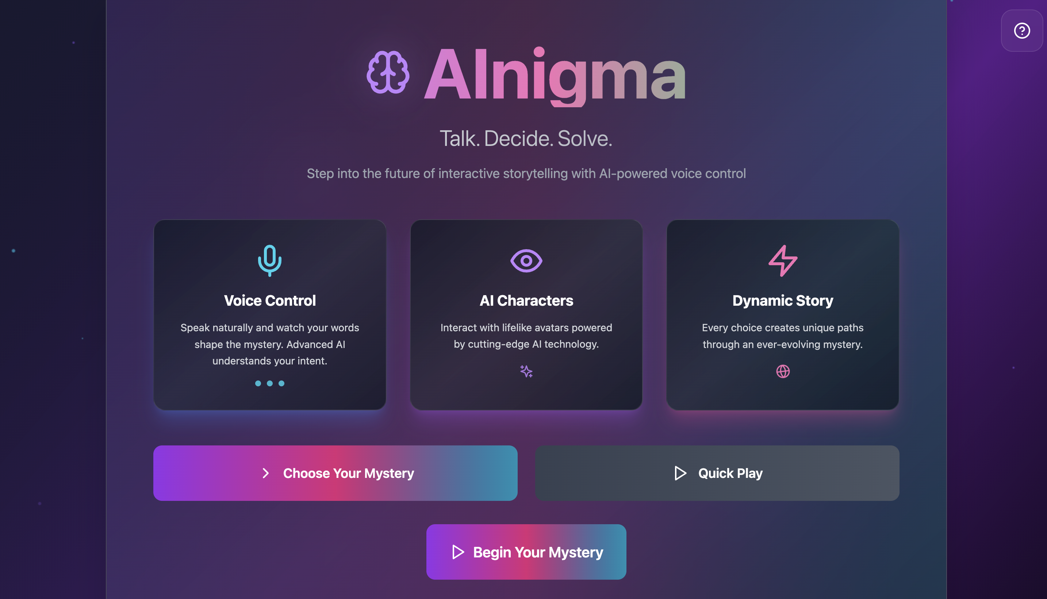
Task: Click the AInigma gradient title text
Action: 555,76
